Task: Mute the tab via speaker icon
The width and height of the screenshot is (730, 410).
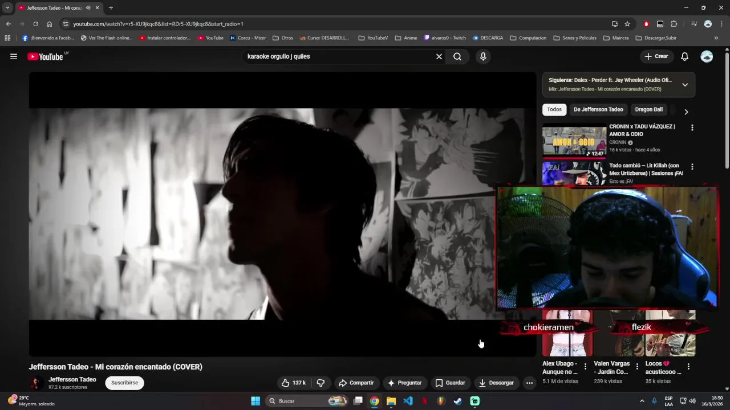Action: [x=88, y=8]
